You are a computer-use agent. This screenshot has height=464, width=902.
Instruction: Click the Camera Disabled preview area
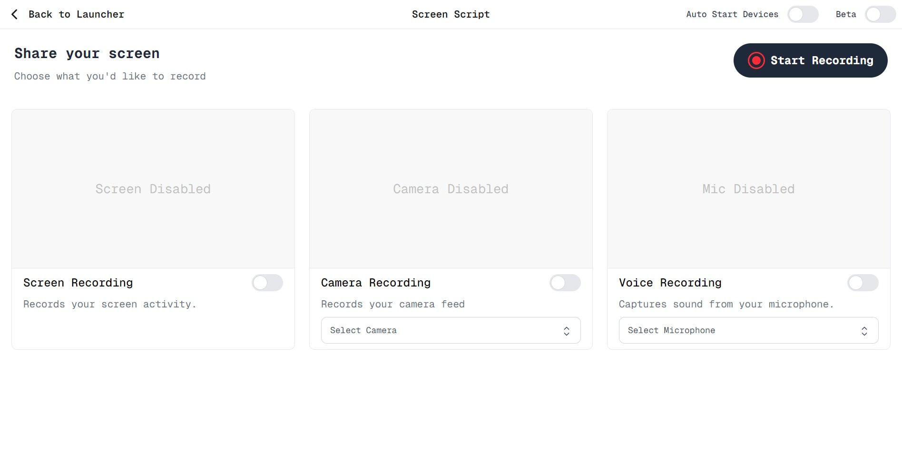[x=451, y=188]
